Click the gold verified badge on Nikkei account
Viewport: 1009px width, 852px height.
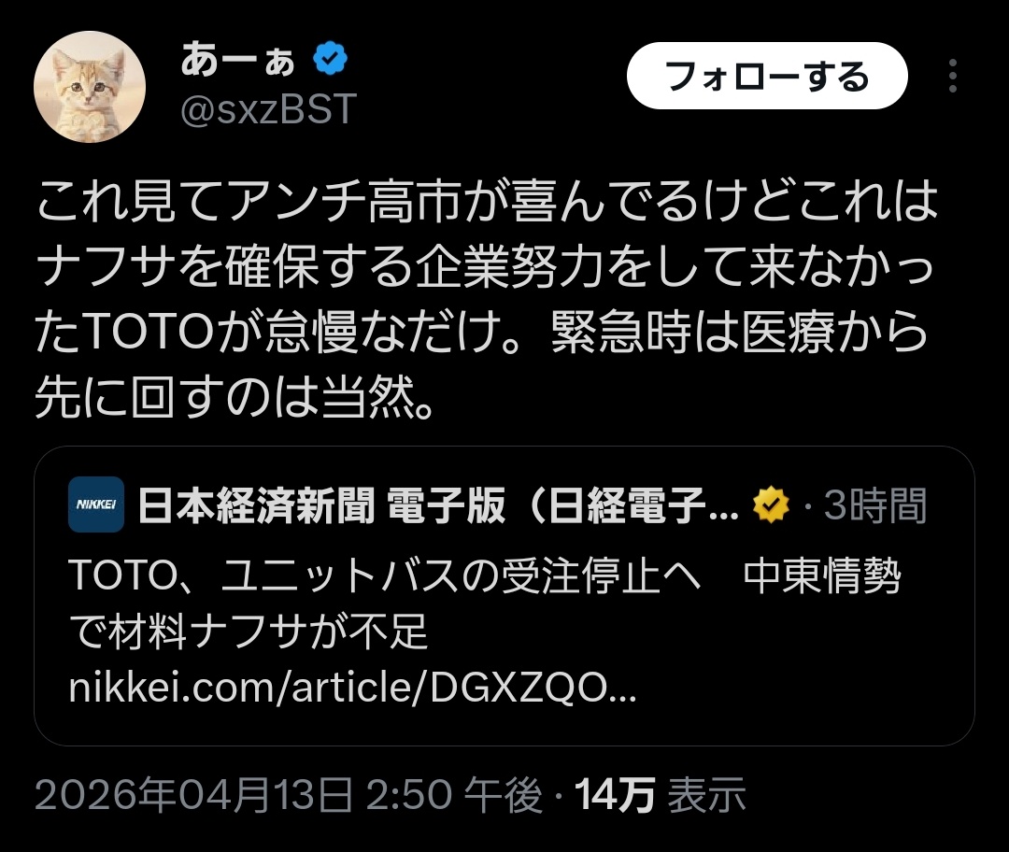pyautogui.click(x=771, y=504)
